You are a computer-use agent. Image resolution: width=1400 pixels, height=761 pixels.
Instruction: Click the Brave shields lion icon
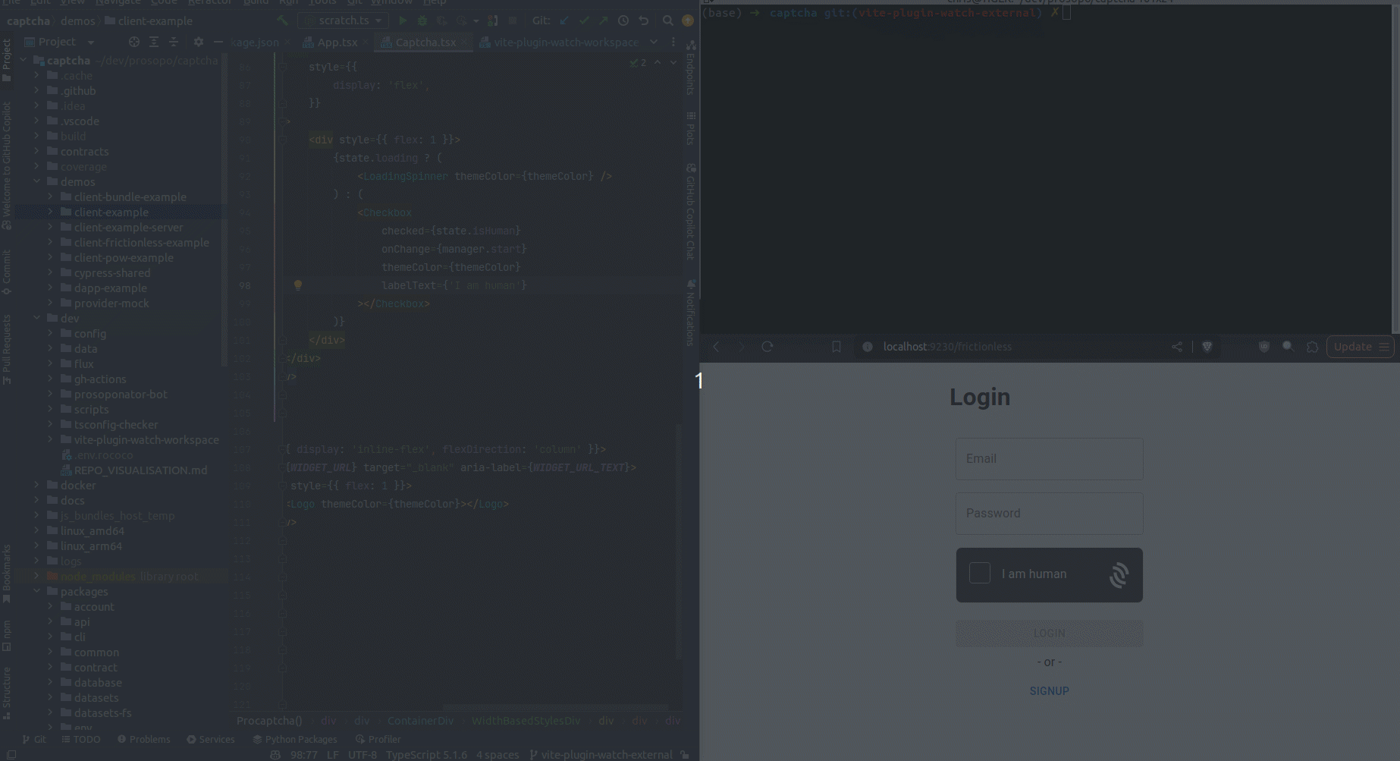pos(1207,347)
